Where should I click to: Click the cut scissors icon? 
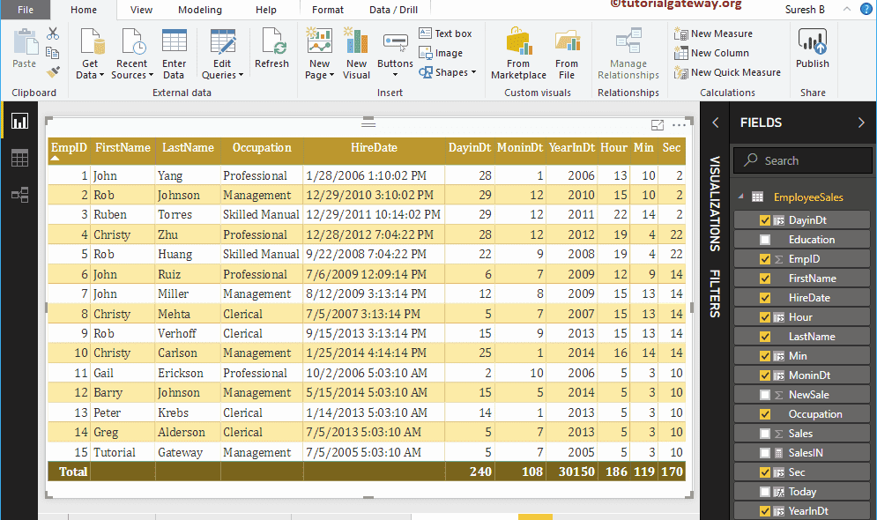point(53,33)
